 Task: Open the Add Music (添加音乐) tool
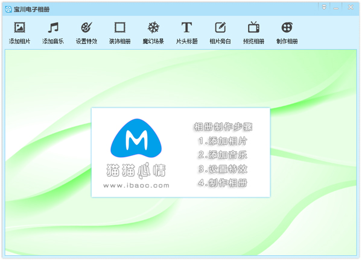click(53, 28)
